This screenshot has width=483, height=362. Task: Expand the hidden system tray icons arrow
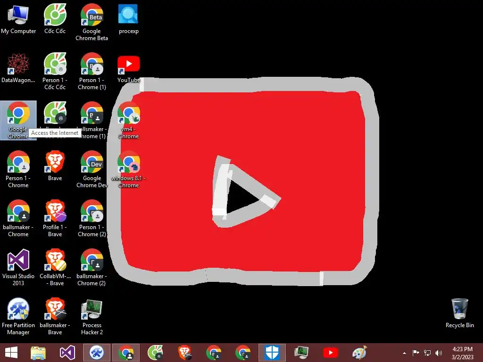click(404, 353)
